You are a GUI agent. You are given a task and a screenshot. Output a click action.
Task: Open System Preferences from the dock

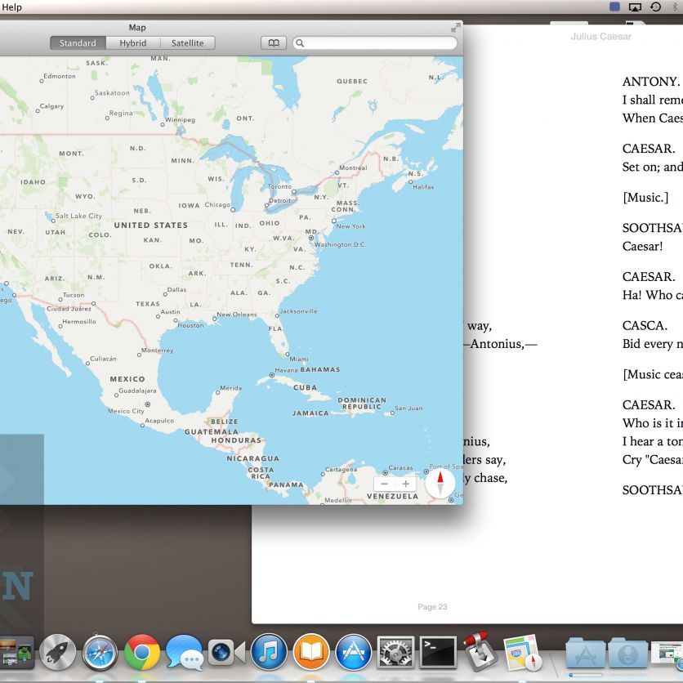coord(395,653)
